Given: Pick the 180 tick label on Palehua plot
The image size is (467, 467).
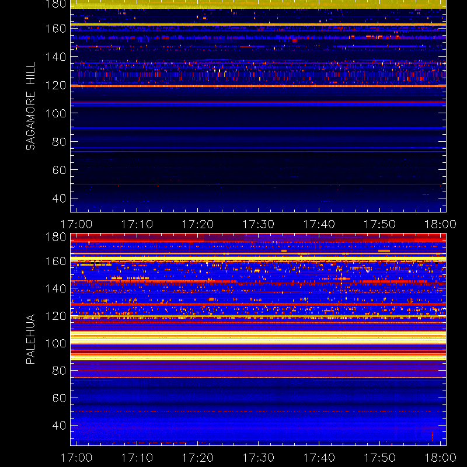Looking at the screenshot, I should 55,237.
